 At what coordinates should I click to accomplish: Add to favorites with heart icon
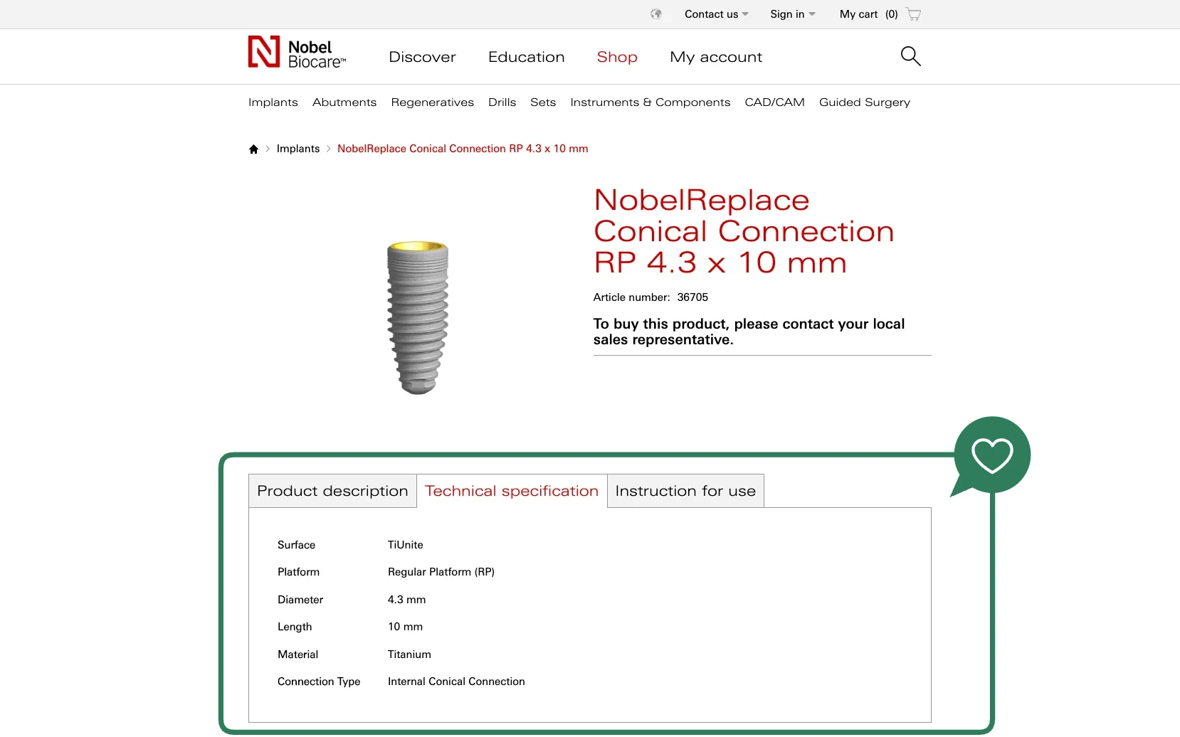point(992,455)
